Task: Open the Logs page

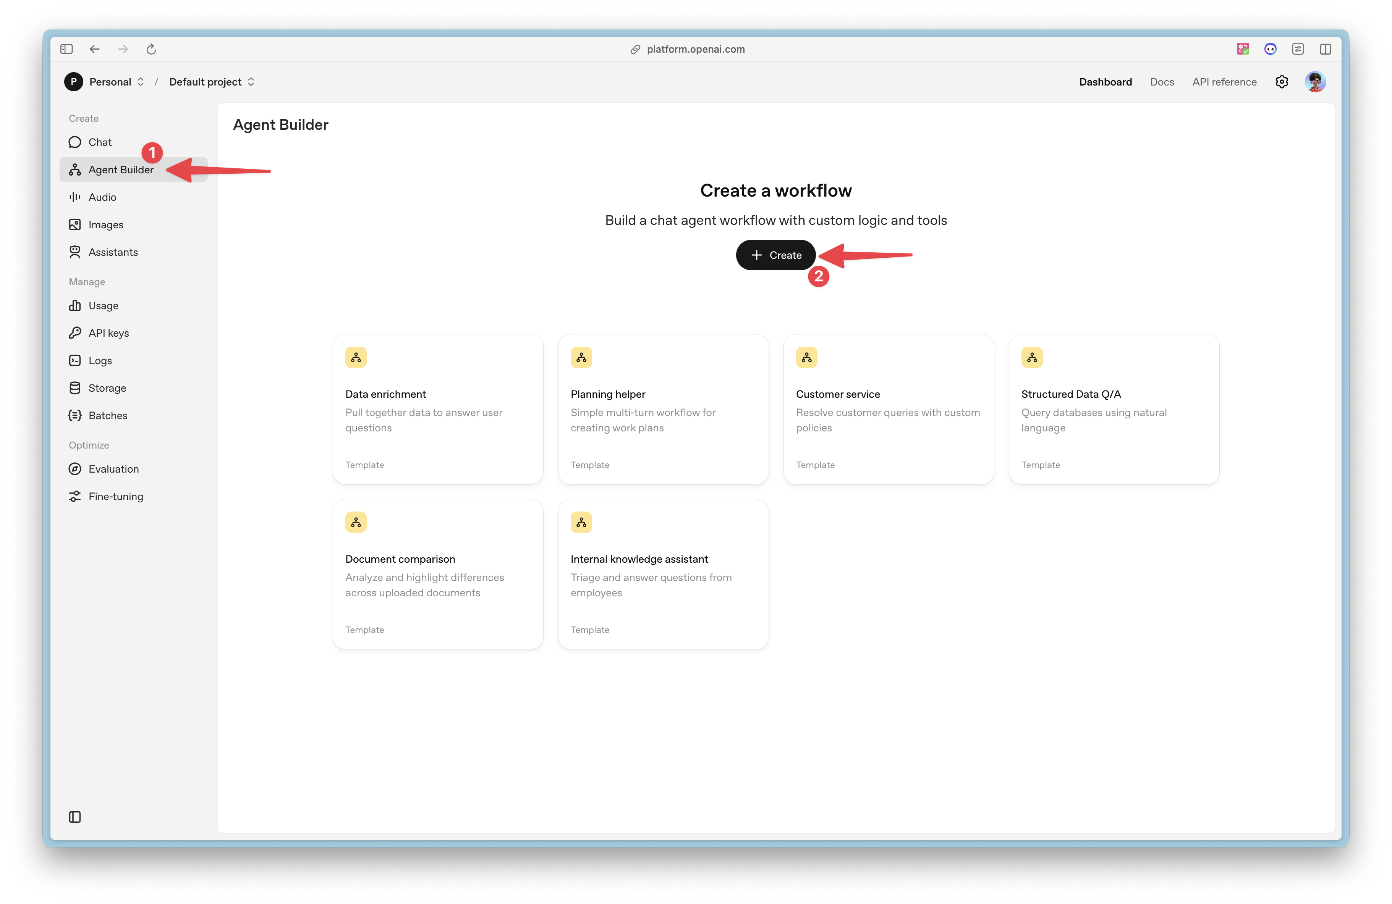Action: coord(133,360)
